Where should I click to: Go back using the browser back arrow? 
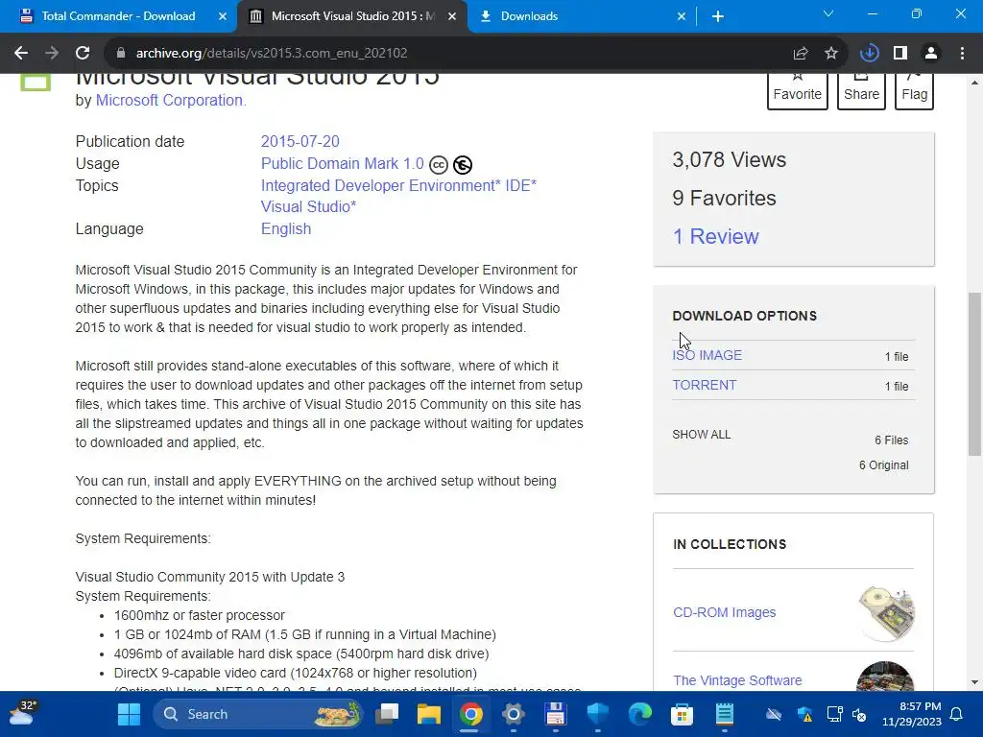click(21, 54)
